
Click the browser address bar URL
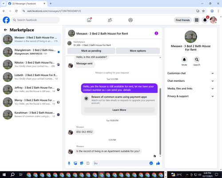point(54,11)
